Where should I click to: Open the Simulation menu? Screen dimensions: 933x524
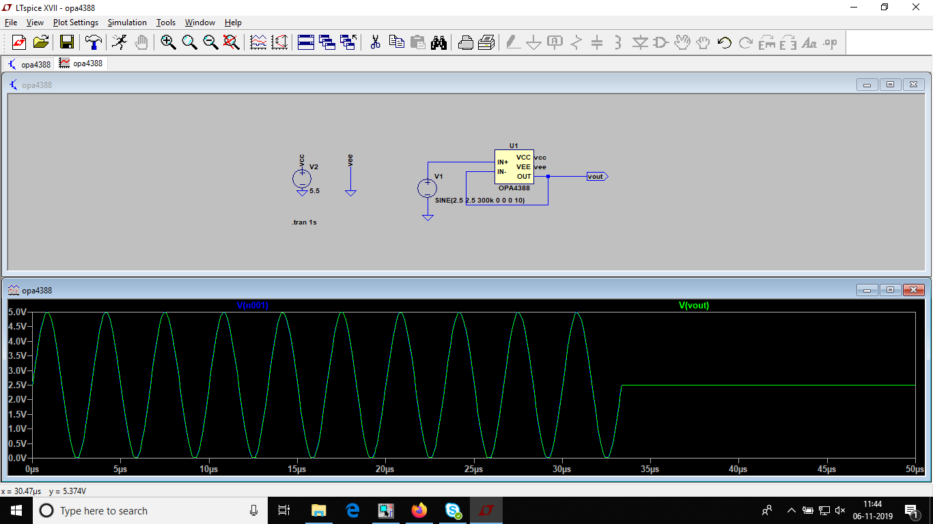pyautogui.click(x=127, y=23)
